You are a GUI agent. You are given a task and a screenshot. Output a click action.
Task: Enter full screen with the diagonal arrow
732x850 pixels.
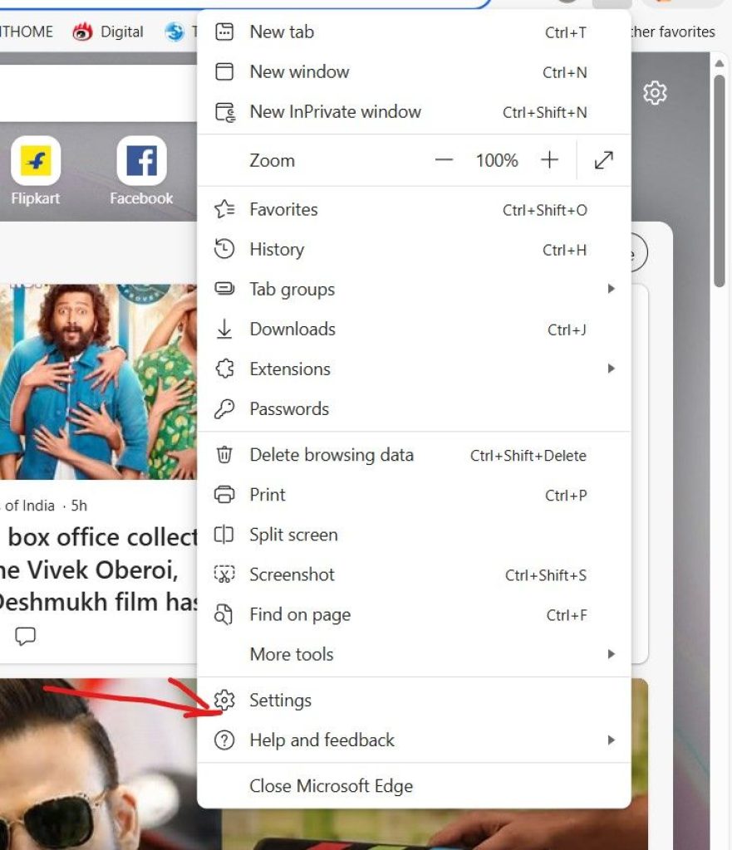point(602,160)
